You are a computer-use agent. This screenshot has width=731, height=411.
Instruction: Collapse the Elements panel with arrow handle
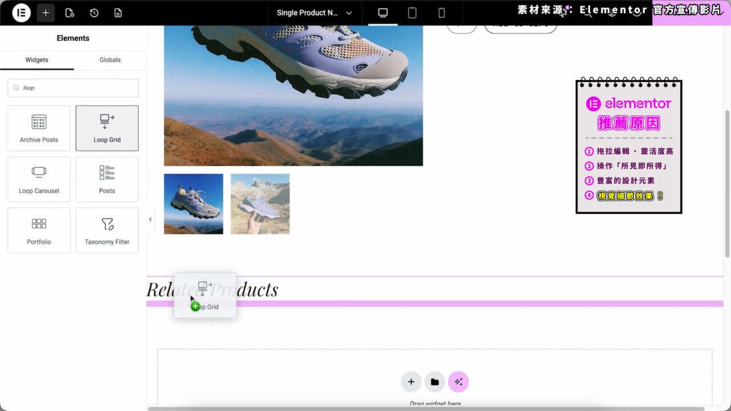(150, 220)
